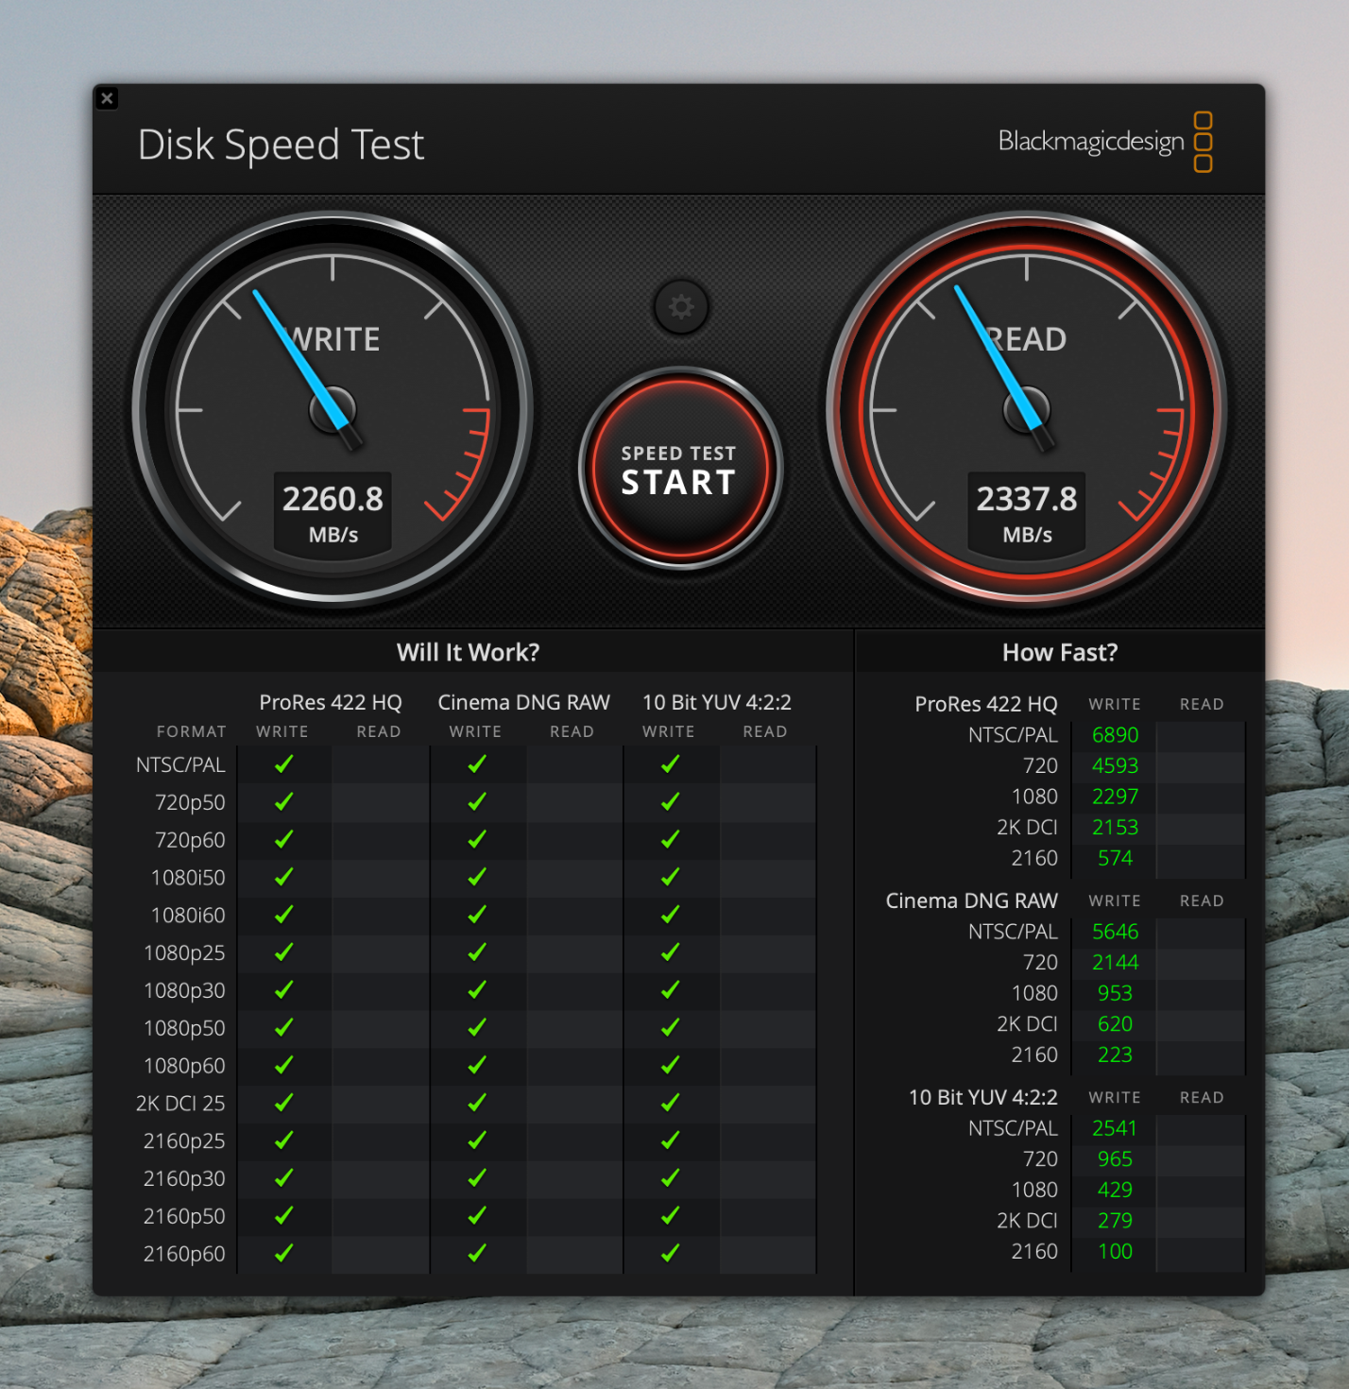
Task: Click ProRes 422 HQ header in How Fast panel
Action: point(986,704)
